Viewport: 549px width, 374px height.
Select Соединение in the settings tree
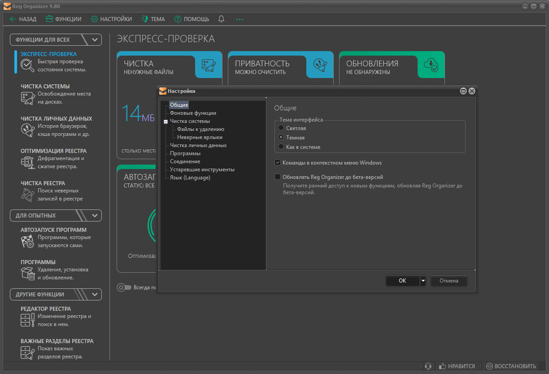pyautogui.click(x=185, y=161)
